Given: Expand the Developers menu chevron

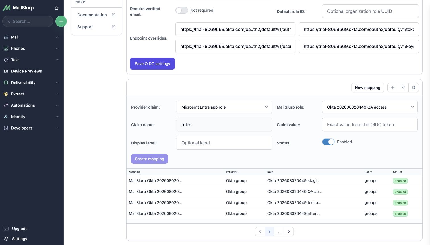Looking at the screenshot, I should tap(57, 128).
